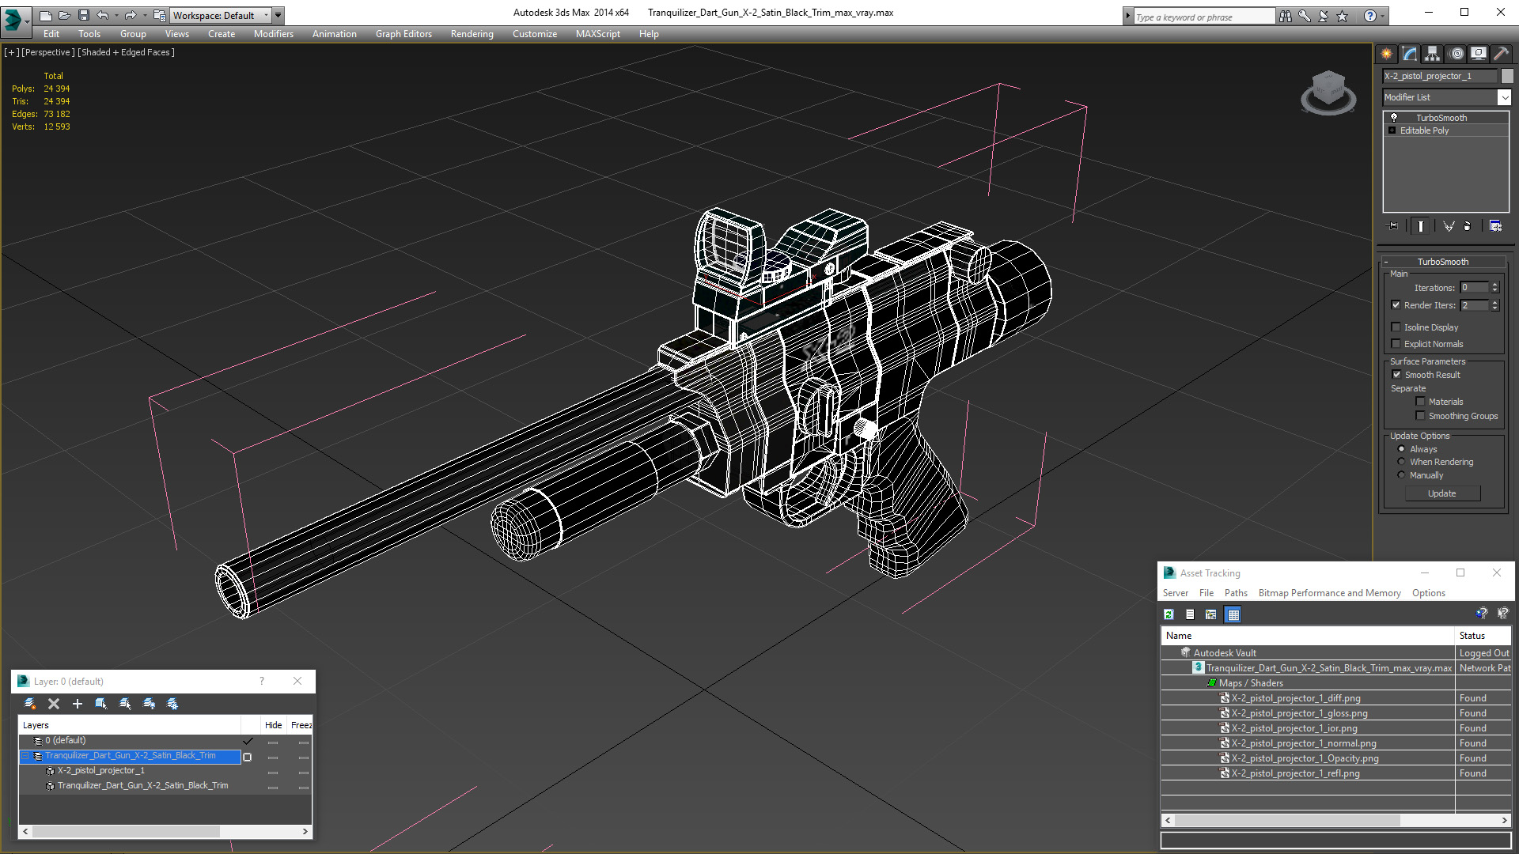
Task: Click the keyword search input field
Action: coord(1204,17)
